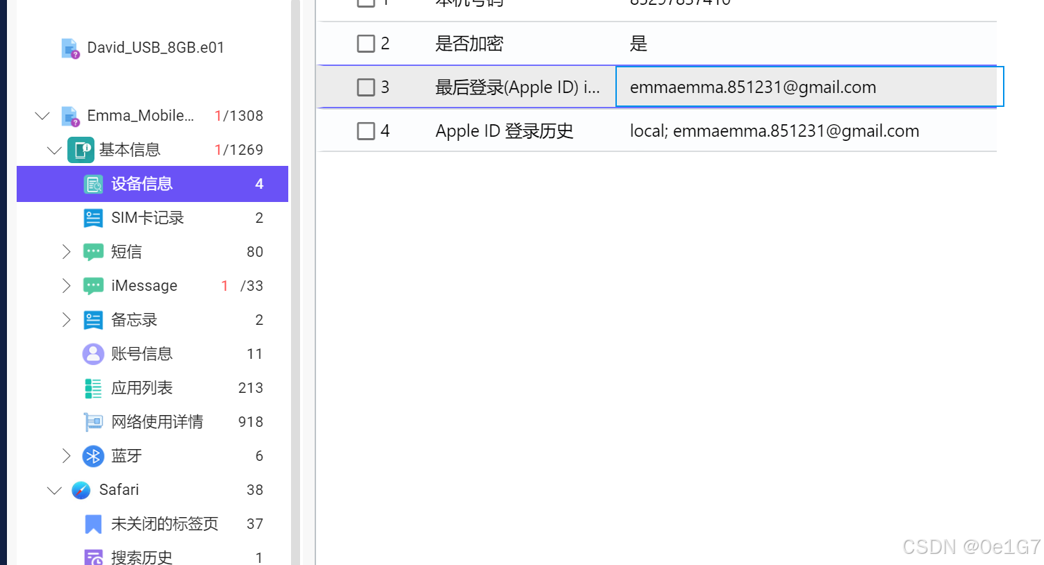Click the 应用列表 list icon
Viewport: 1044px width, 565px height.
point(93,388)
